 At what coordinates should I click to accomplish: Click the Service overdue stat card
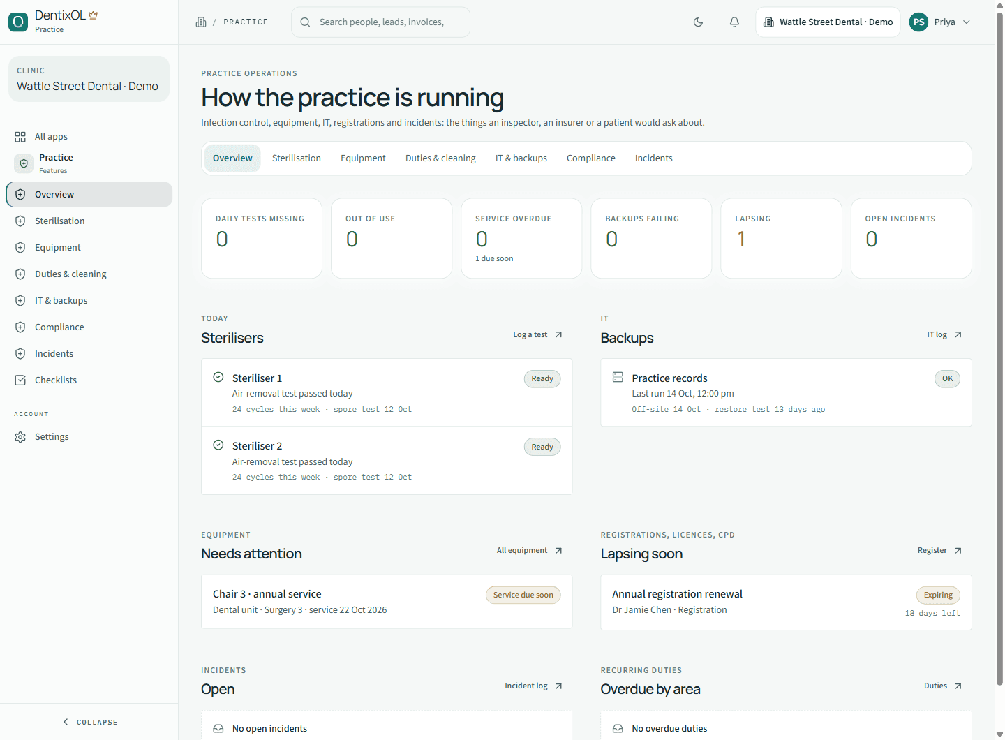[521, 239]
